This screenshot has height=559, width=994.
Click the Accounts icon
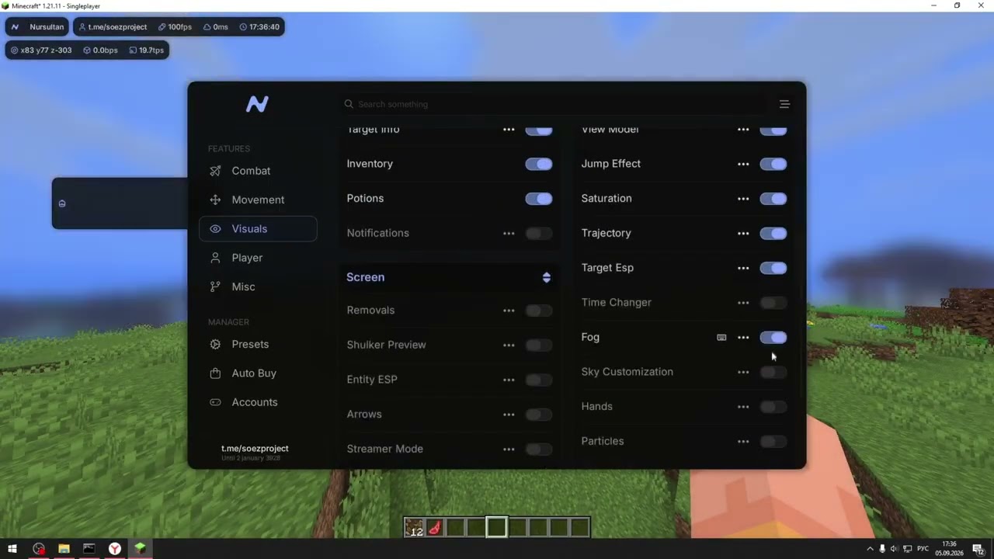coord(215,402)
